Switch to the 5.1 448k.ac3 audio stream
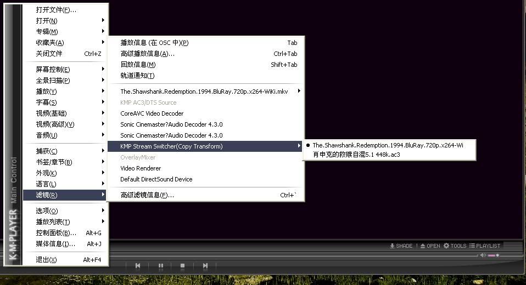526x285 pixels. click(x=357, y=155)
